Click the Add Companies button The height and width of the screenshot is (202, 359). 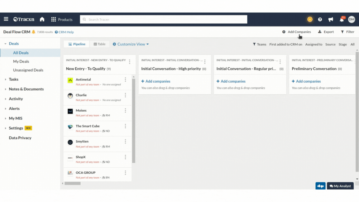point(296,32)
